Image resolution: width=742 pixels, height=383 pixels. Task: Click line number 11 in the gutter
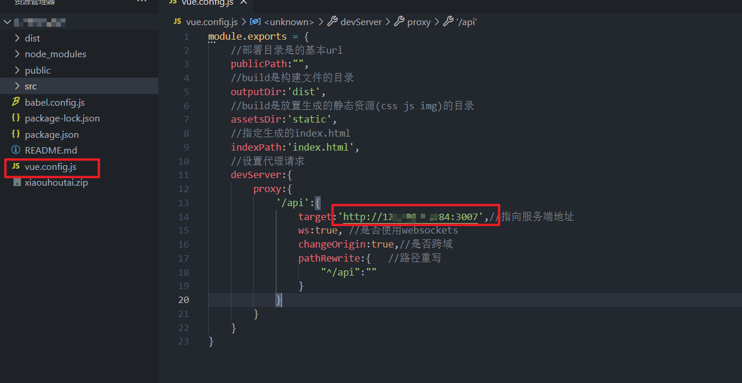(183, 175)
